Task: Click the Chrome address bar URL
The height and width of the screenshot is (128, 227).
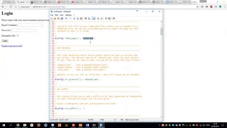Action: (x=49, y=7)
